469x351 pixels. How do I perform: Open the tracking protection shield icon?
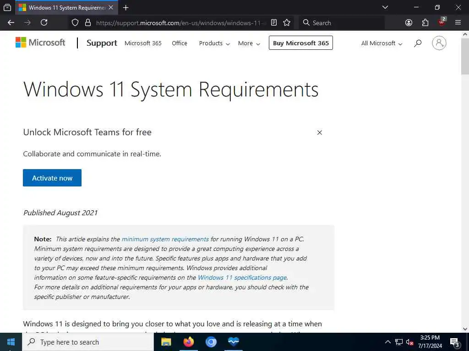(x=75, y=23)
